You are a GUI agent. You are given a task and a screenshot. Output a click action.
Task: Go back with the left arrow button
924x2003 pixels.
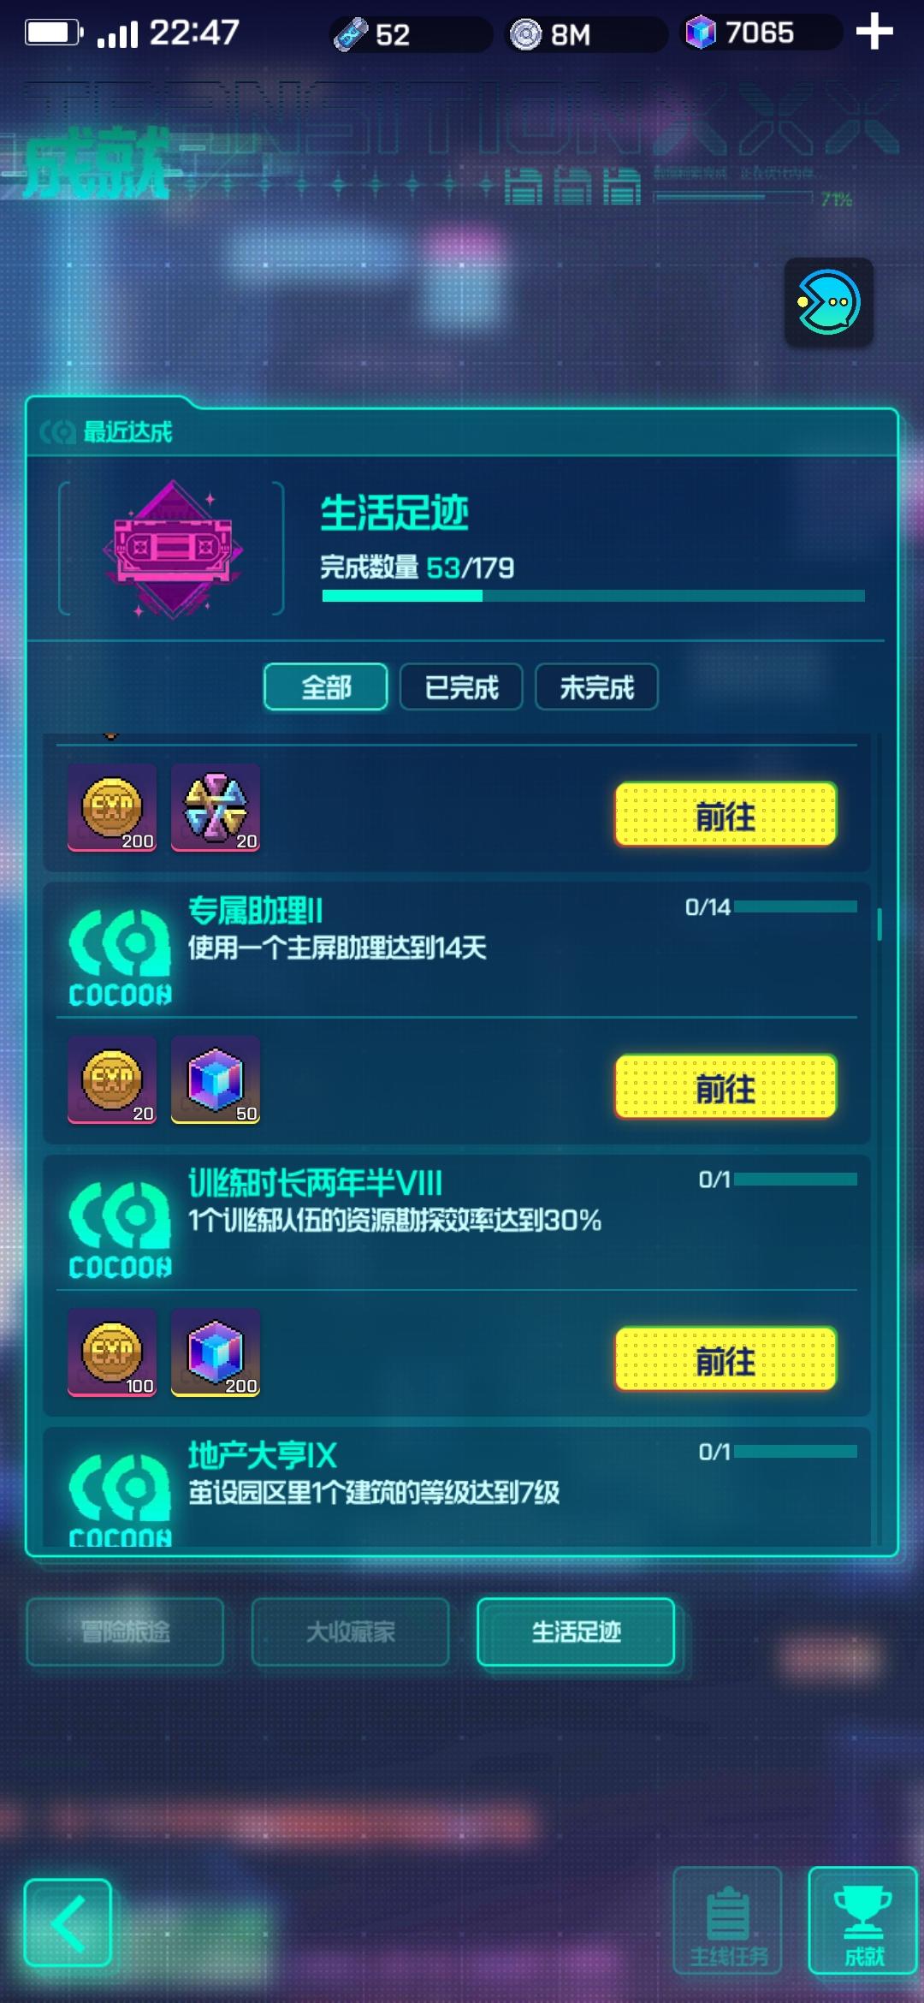pos(68,1923)
